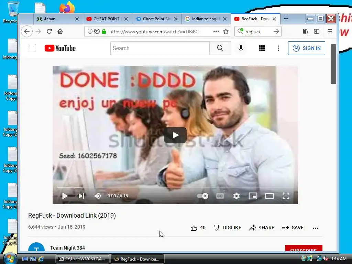Enable the miniplayer
The image size is (352, 264).
[x=253, y=196]
